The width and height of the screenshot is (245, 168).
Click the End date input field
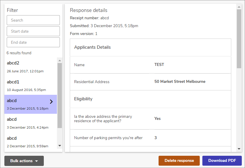pyautogui.click(x=33, y=42)
